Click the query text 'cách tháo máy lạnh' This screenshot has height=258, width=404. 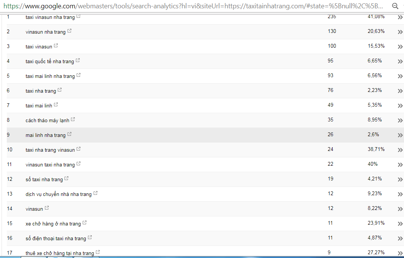pyautogui.click(x=48, y=120)
